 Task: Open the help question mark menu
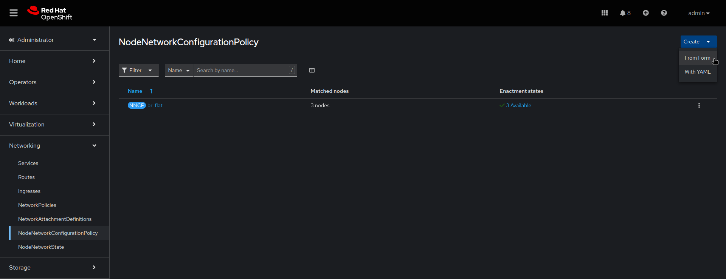pyautogui.click(x=664, y=13)
